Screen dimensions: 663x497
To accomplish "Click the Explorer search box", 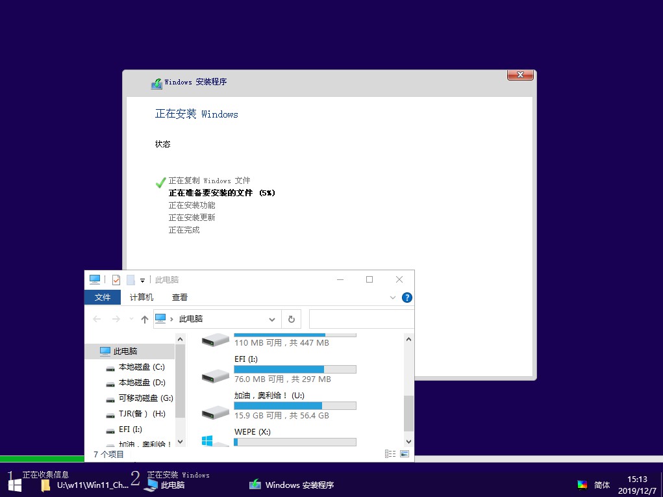I will (362, 320).
